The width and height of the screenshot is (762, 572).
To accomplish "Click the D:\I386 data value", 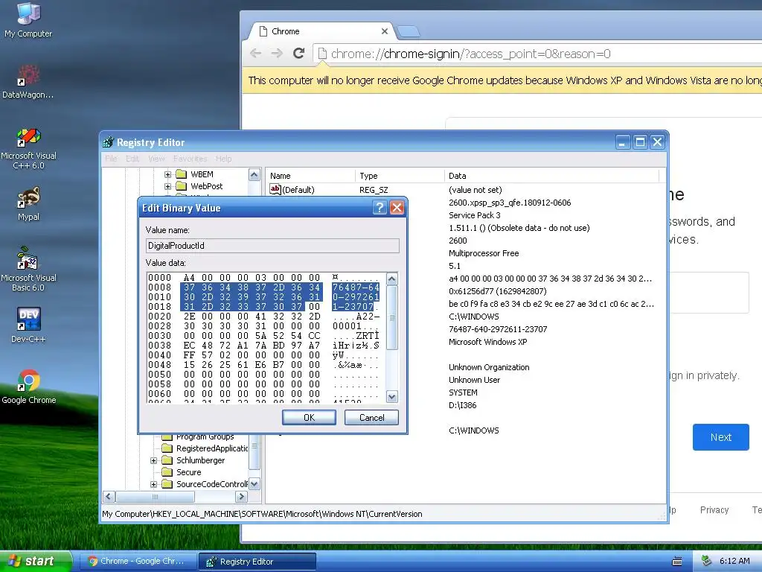I will pos(462,405).
